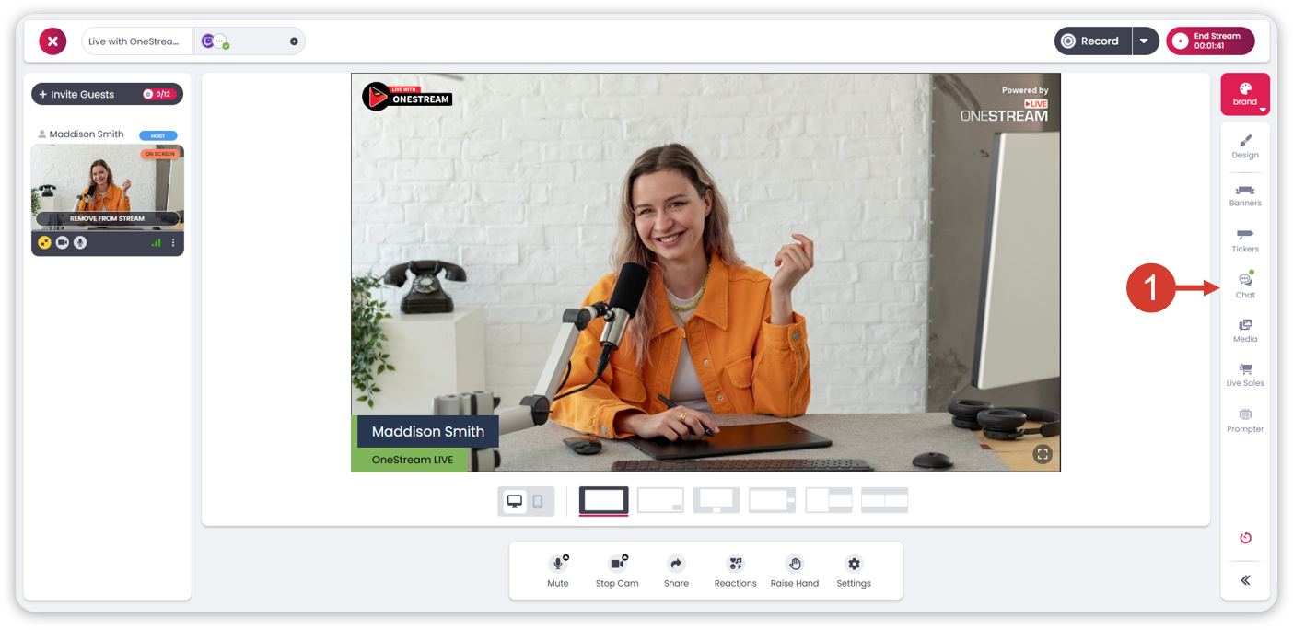Mute the microphone in the bottom toolbar

click(x=558, y=570)
